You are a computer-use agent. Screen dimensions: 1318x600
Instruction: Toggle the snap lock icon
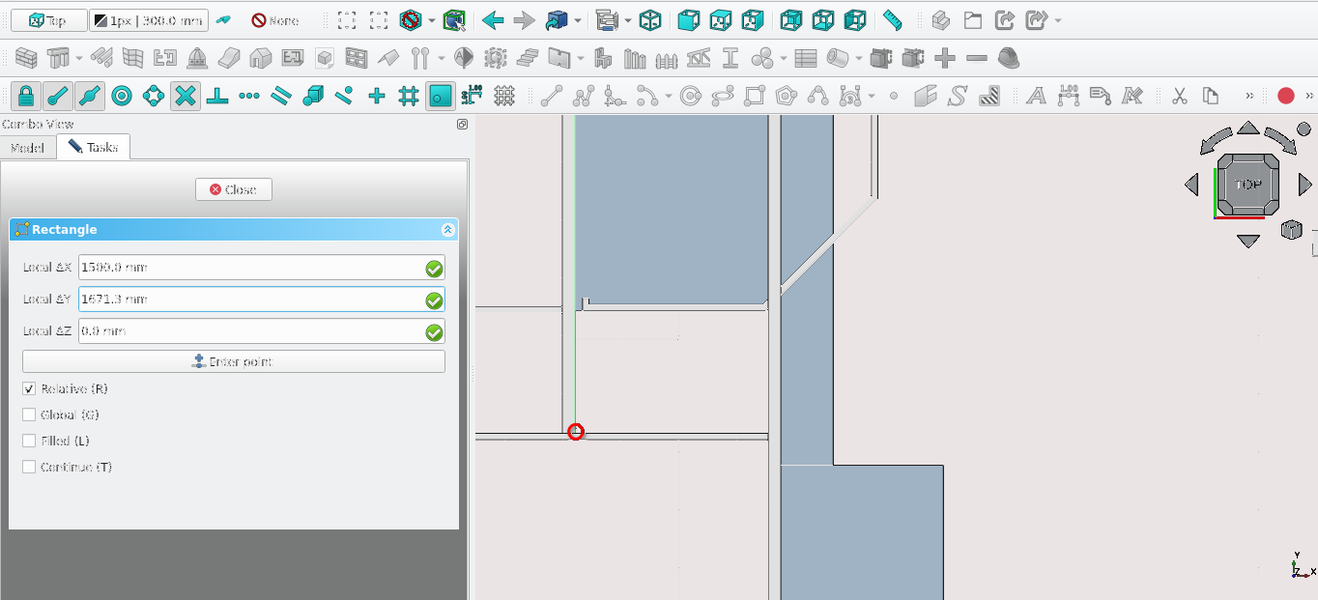point(26,96)
